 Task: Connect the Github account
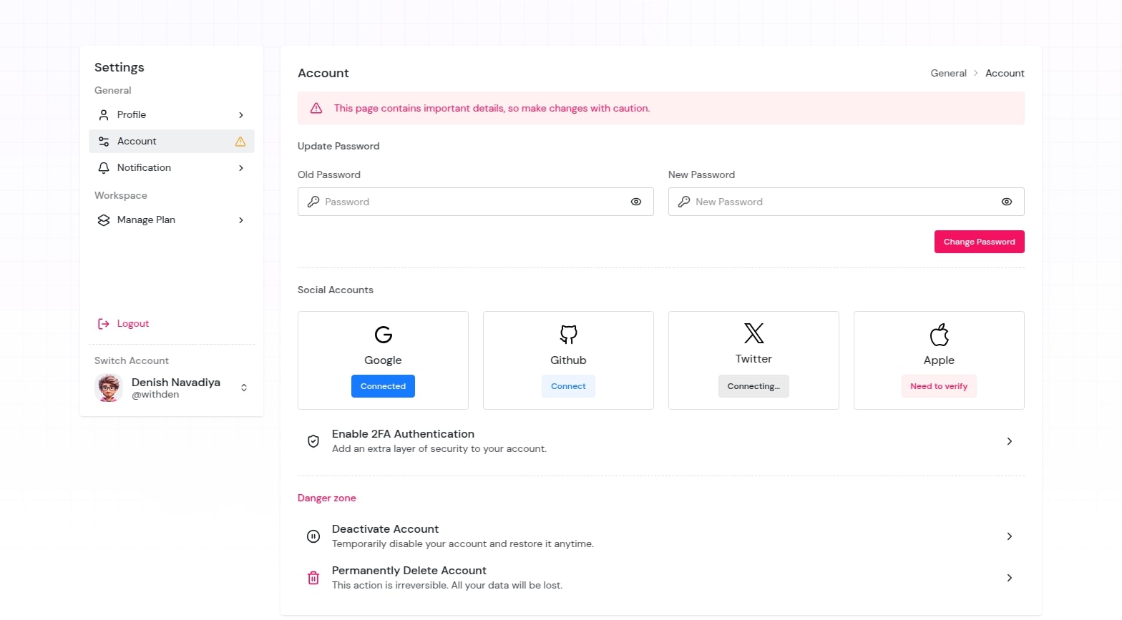[x=568, y=386]
